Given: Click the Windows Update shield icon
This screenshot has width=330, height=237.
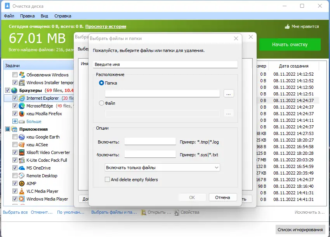Looking at the screenshot, I should tap(22, 75).
